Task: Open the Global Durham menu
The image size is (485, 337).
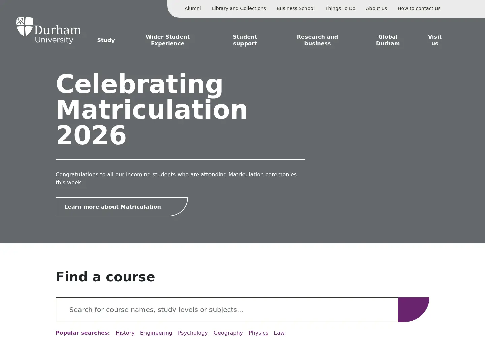Action: 388,40
